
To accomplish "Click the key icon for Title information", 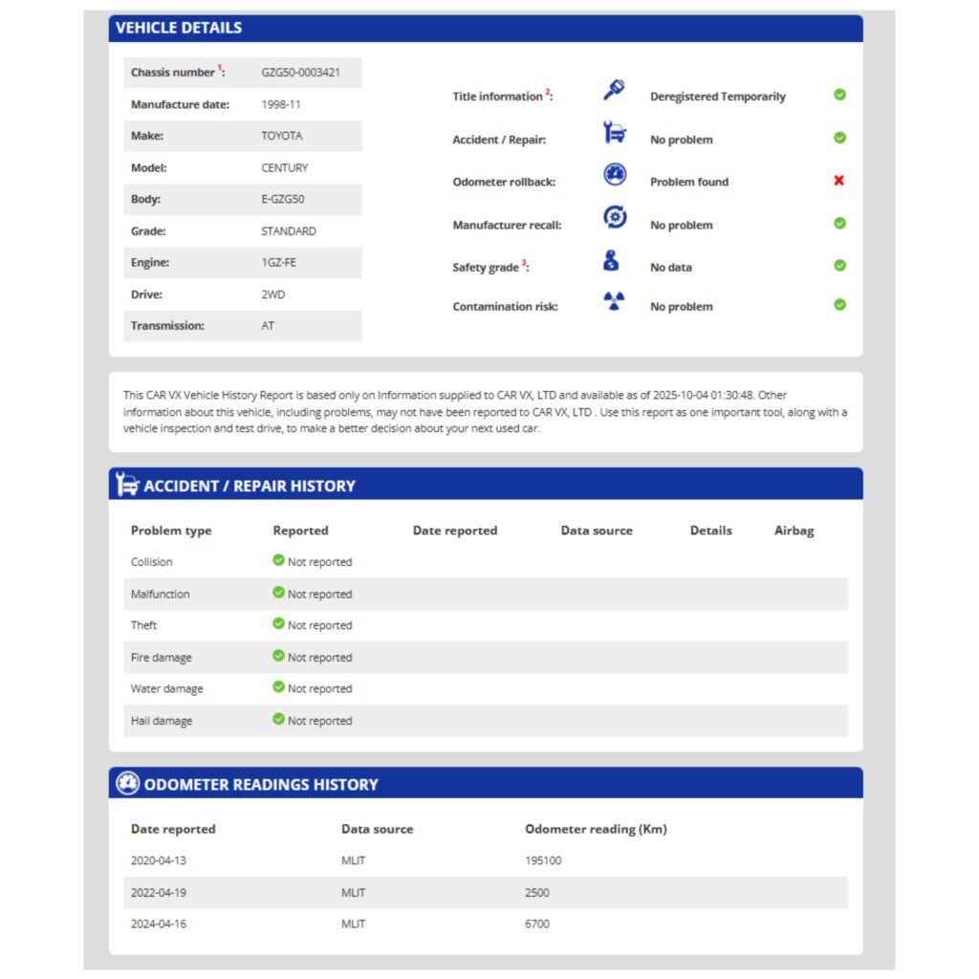I will click(614, 91).
